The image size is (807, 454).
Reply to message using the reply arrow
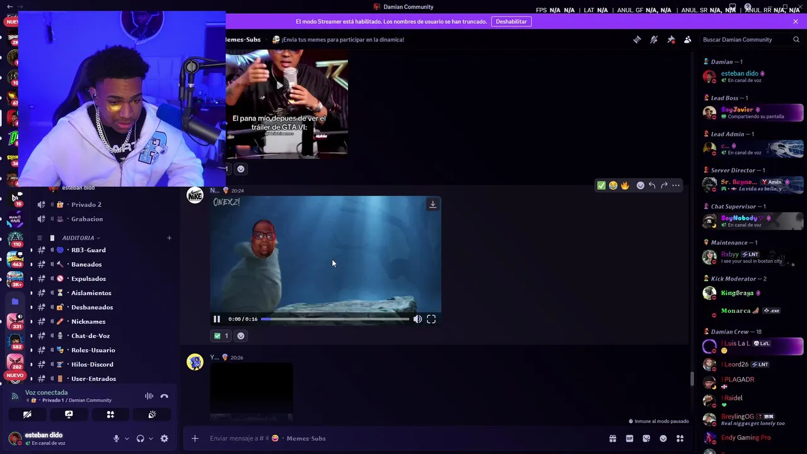click(x=652, y=185)
